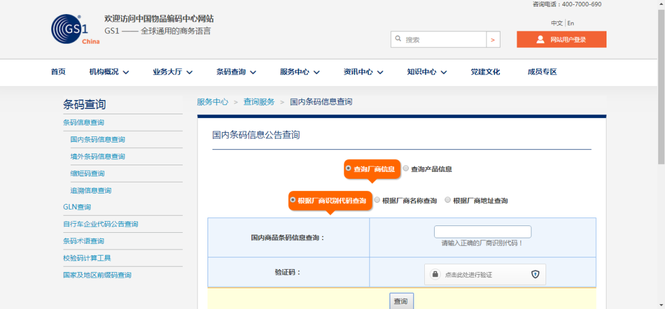Screen dimensions: 665x309
Task: Open 成员专区 navigation item
Action: [542, 72]
